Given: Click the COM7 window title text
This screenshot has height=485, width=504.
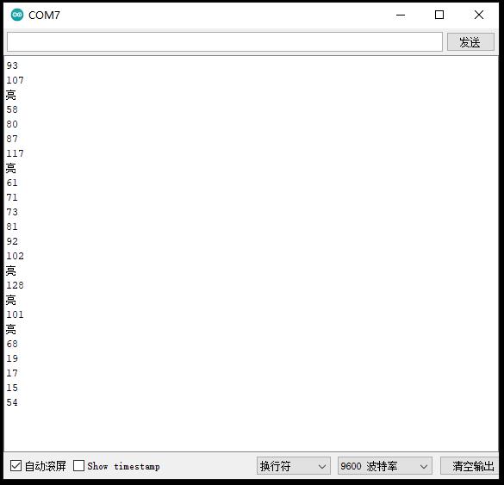Looking at the screenshot, I should (44, 16).
